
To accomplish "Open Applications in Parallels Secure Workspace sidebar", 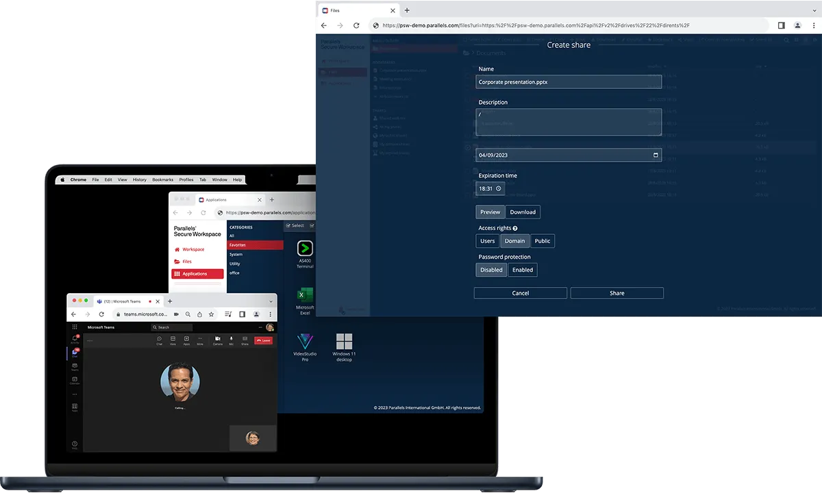I will click(197, 274).
